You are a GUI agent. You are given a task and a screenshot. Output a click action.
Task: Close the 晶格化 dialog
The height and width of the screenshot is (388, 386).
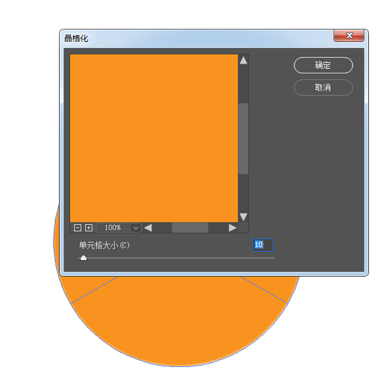[349, 35]
